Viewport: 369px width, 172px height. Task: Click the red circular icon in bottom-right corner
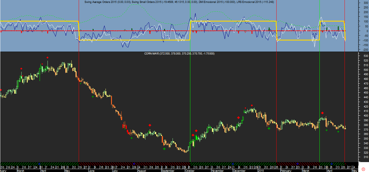(363, 169)
